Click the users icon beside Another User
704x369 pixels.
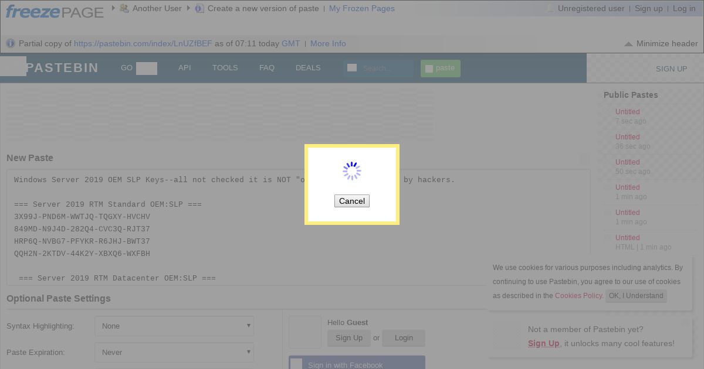124,8
